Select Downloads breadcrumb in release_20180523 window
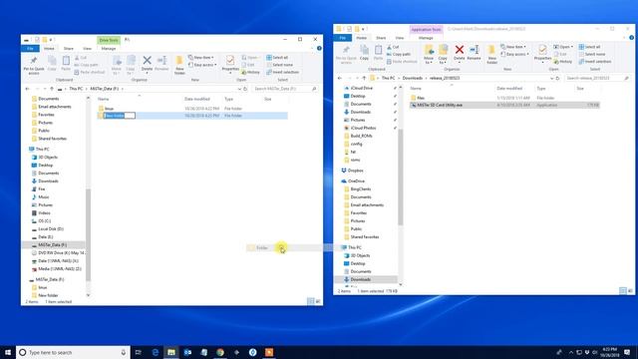This screenshot has width=638, height=359. (412, 78)
